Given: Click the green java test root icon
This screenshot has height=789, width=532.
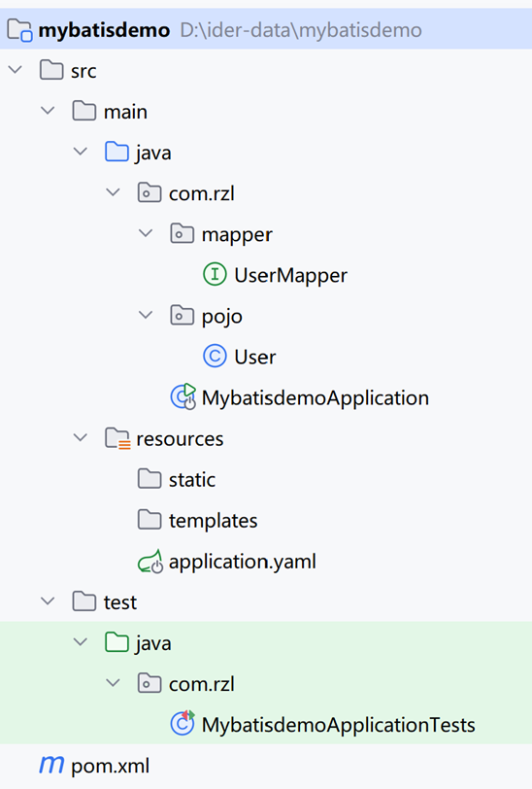Looking at the screenshot, I should point(116,642).
